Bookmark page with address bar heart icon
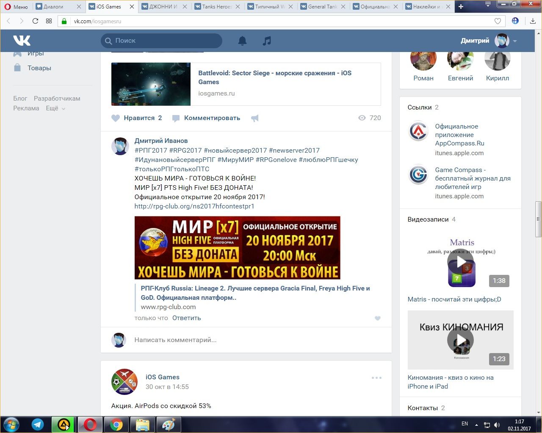542x433 pixels. coord(498,21)
